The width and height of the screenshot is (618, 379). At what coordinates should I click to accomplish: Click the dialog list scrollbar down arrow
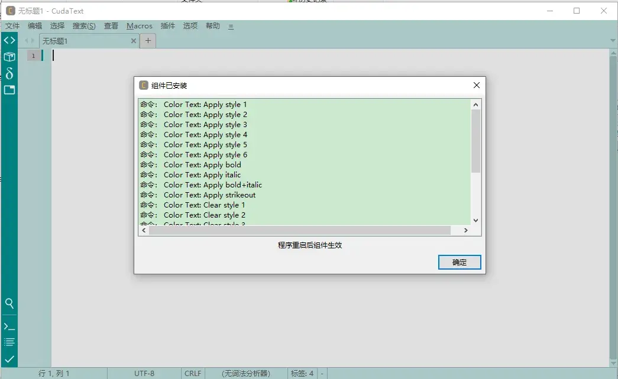coord(475,219)
